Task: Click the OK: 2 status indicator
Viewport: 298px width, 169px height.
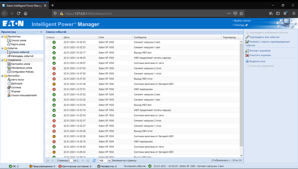Action: click(x=14, y=166)
